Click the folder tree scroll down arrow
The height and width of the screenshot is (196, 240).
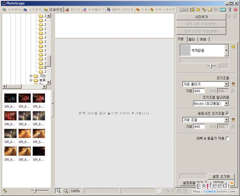49,82
